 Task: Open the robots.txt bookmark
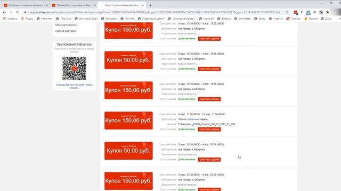click(x=206, y=19)
